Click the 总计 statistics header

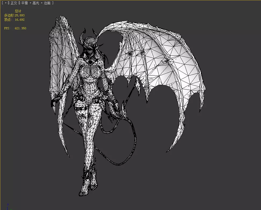[x=18, y=11]
